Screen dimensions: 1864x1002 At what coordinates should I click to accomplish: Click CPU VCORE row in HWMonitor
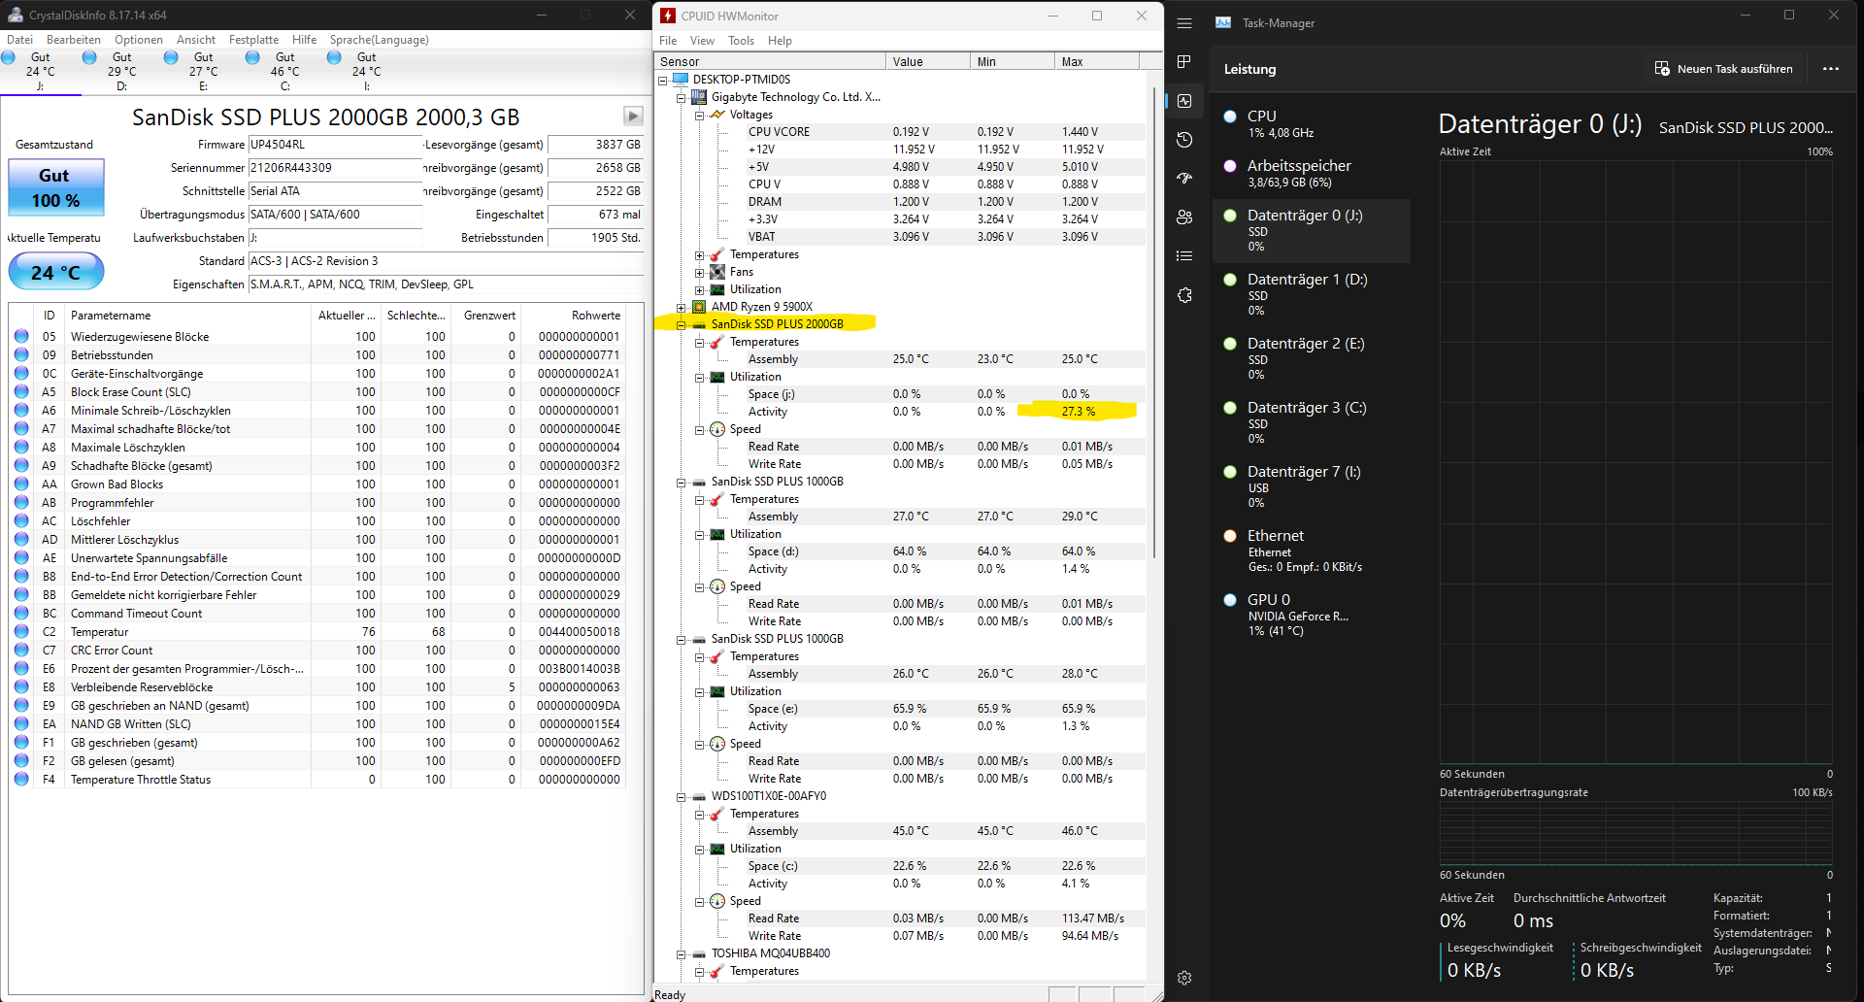click(904, 132)
